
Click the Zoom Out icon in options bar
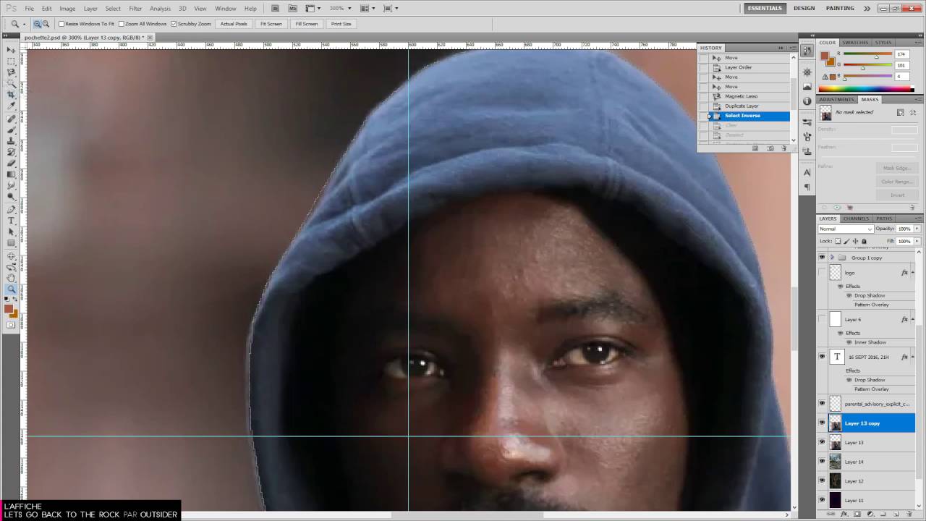(46, 24)
